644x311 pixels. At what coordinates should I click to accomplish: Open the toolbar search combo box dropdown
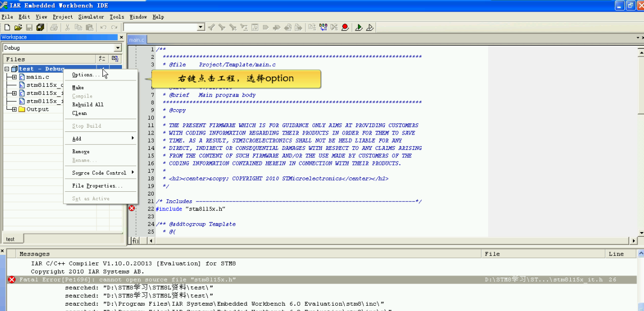pos(201,27)
